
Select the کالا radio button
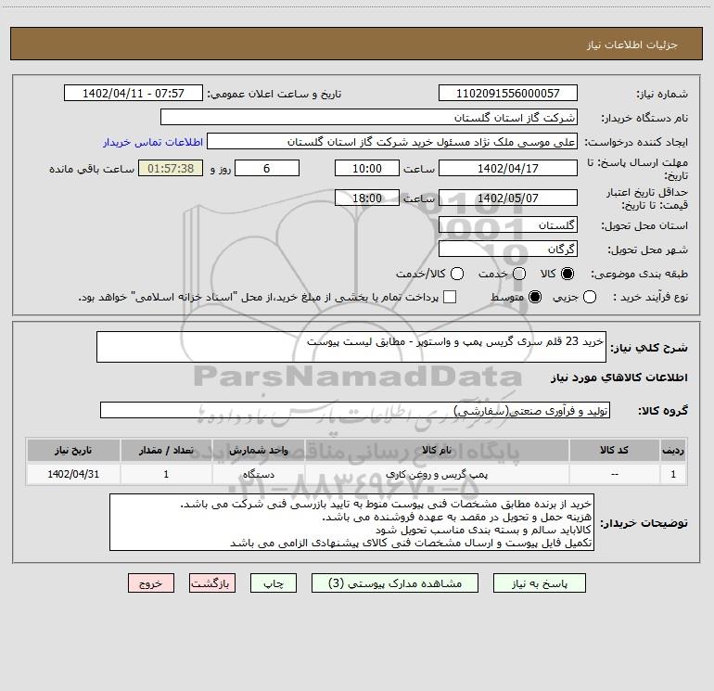[567, 274]
